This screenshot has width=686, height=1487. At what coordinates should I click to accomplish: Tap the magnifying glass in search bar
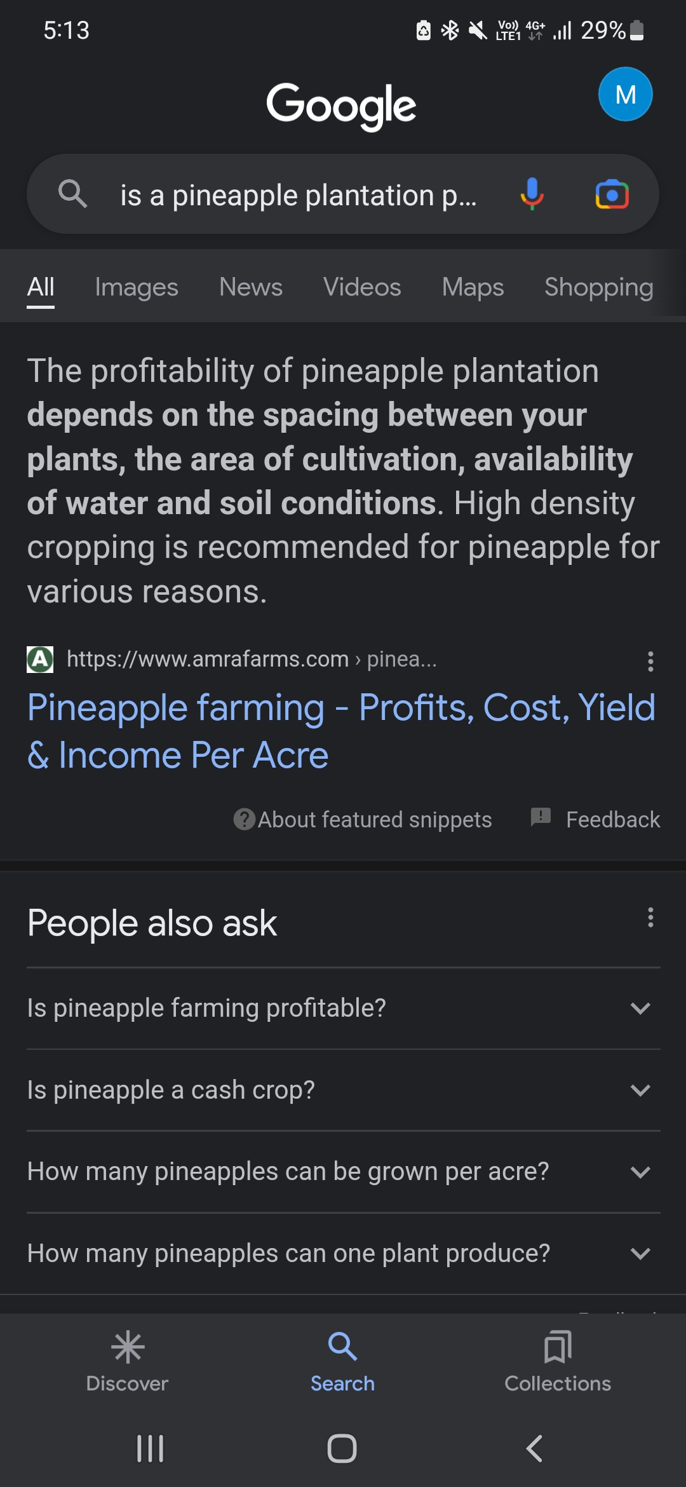72,193
